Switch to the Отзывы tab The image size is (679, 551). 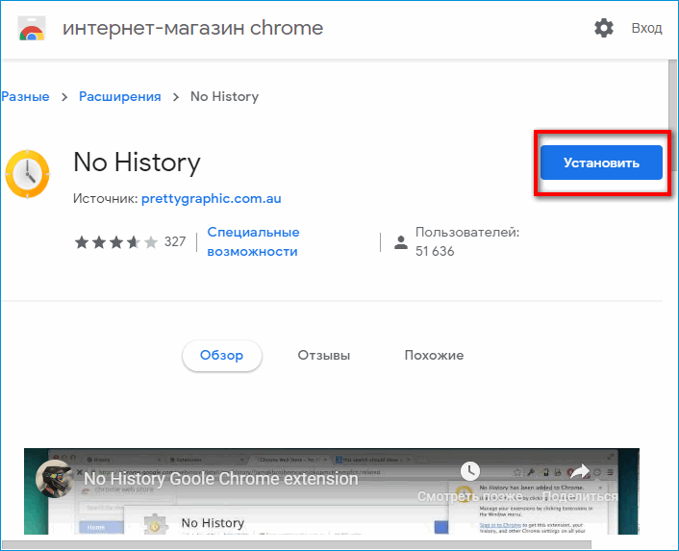[x=323, y=356]
